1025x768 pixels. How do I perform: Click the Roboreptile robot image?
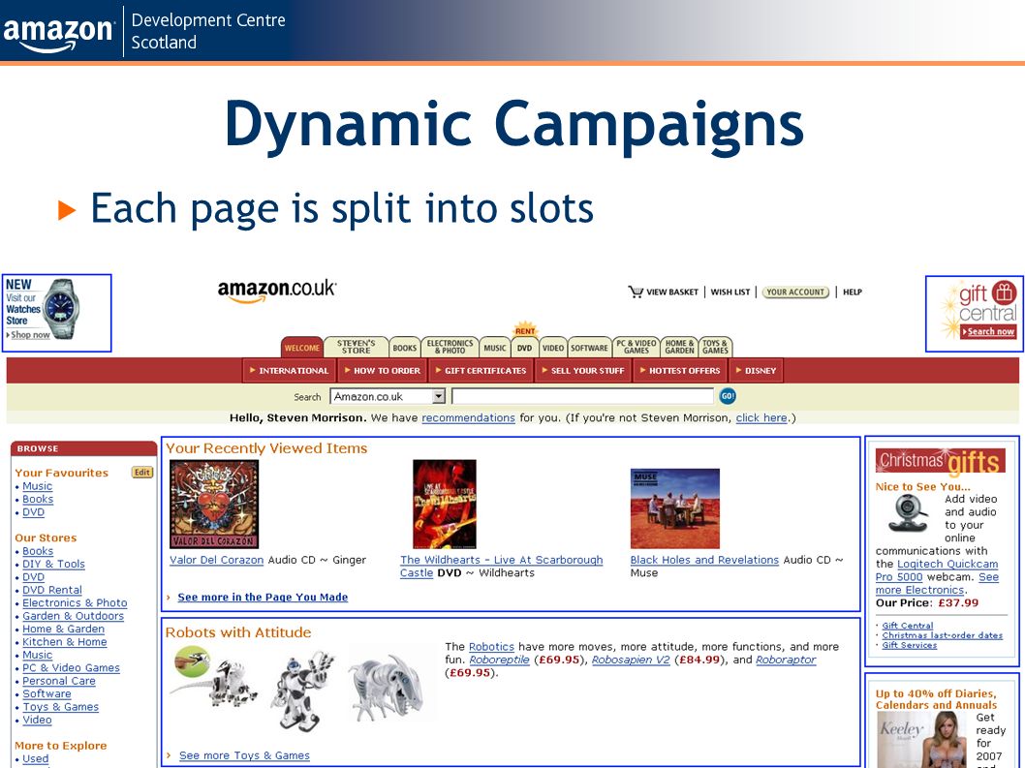212,677
